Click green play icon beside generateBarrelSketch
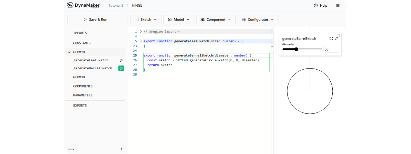This screenshot has width=411, height=154. [x=121, y=68]
